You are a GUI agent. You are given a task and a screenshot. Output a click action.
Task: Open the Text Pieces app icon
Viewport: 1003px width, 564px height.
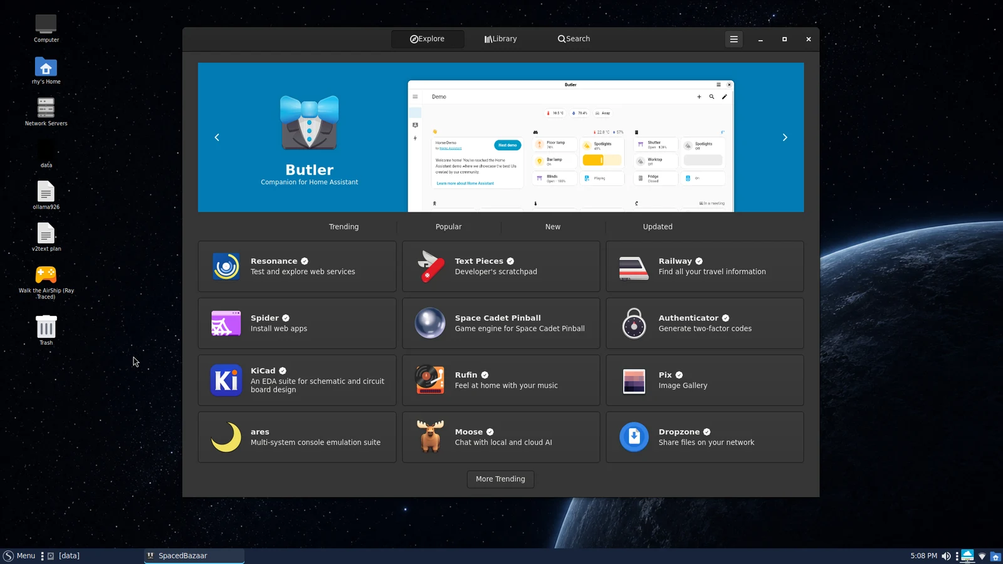430,266
